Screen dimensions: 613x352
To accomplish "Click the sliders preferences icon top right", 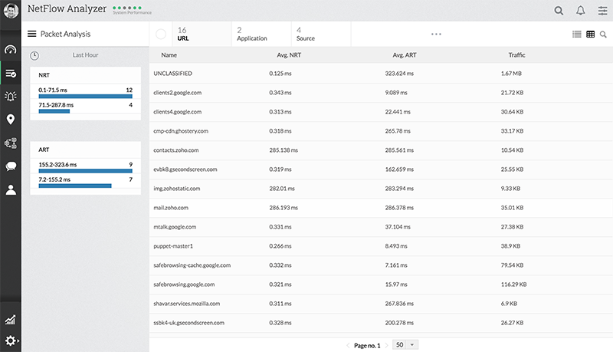I will (602, 11).
